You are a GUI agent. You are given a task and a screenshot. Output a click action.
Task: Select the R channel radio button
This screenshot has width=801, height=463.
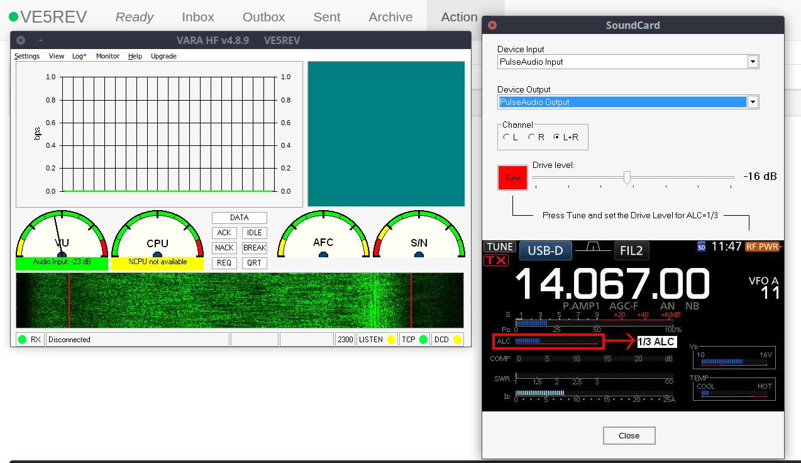tap(531, 137)
